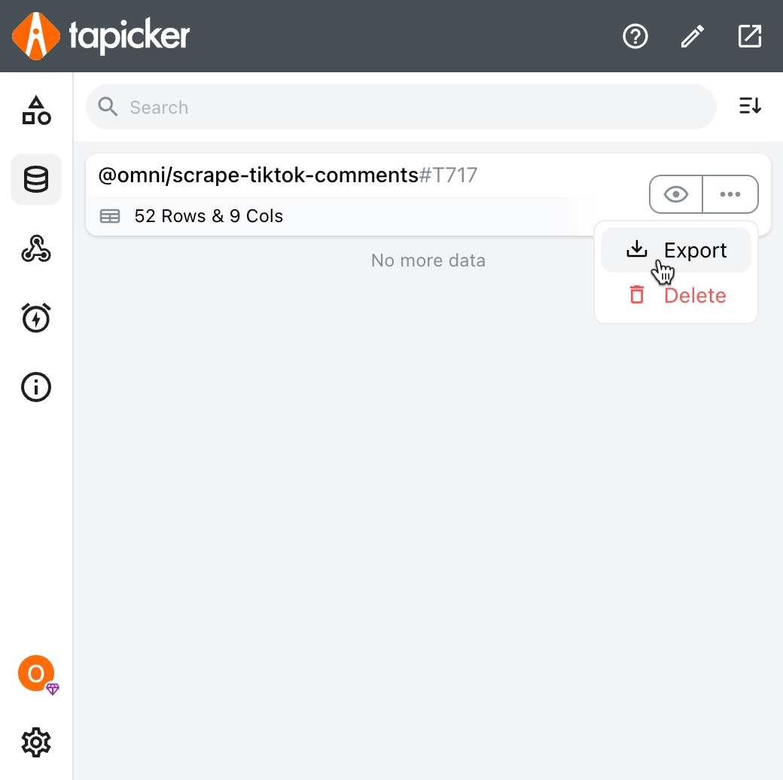Open the sort order dropdown icon
The height and width of the screenshot is (780, 783).
click(x=750, y=106)
